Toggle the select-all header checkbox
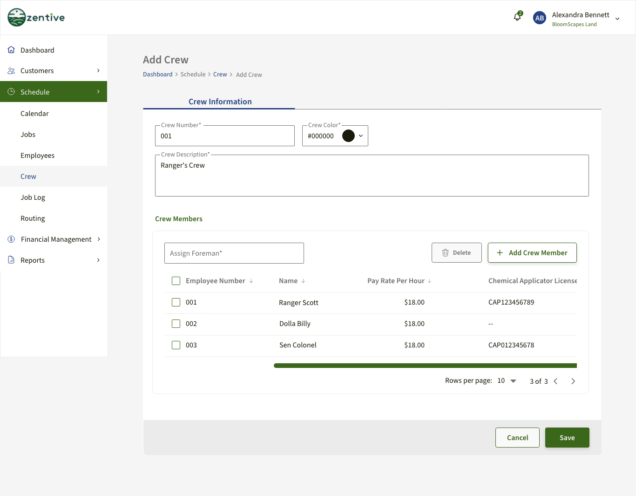Image resolution: width=636 pixels, height=496 pixels. 176,281
